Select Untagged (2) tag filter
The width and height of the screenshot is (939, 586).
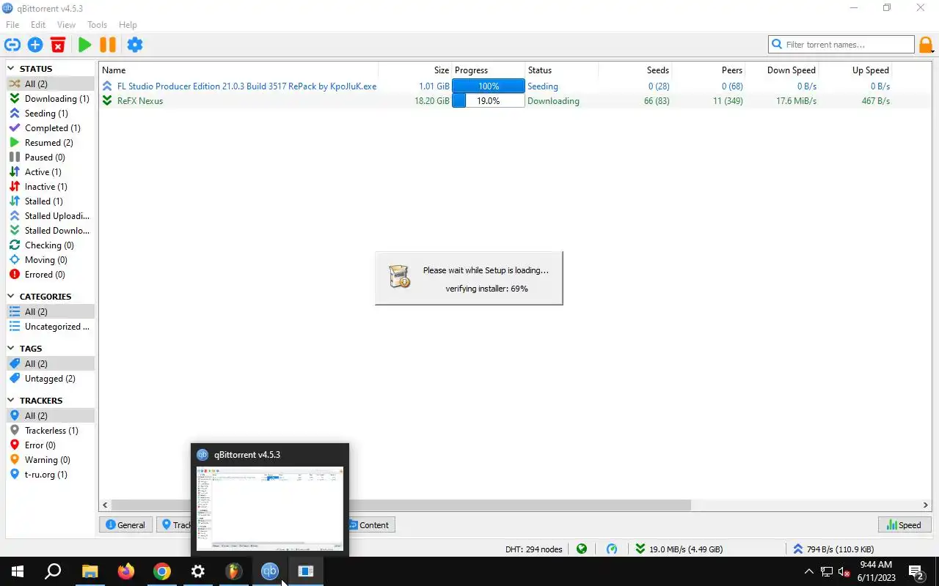[50, 379]
